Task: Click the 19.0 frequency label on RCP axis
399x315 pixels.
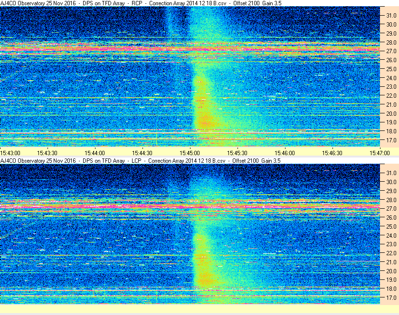Action: click(391, 122)
